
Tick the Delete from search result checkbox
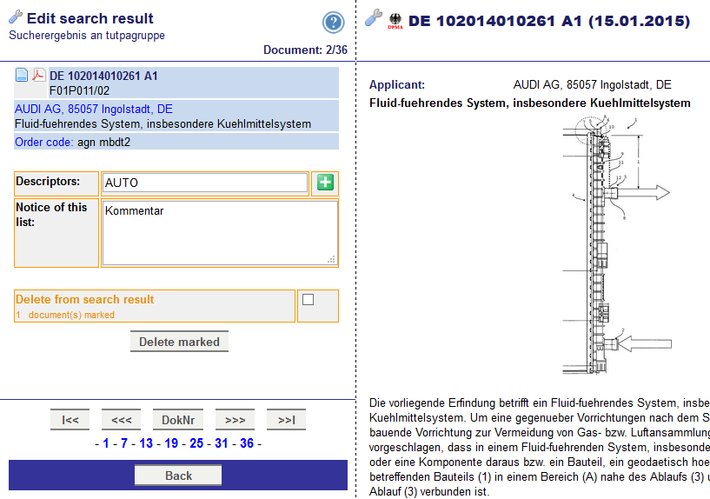pyautogui.click(x=308, y=299)
